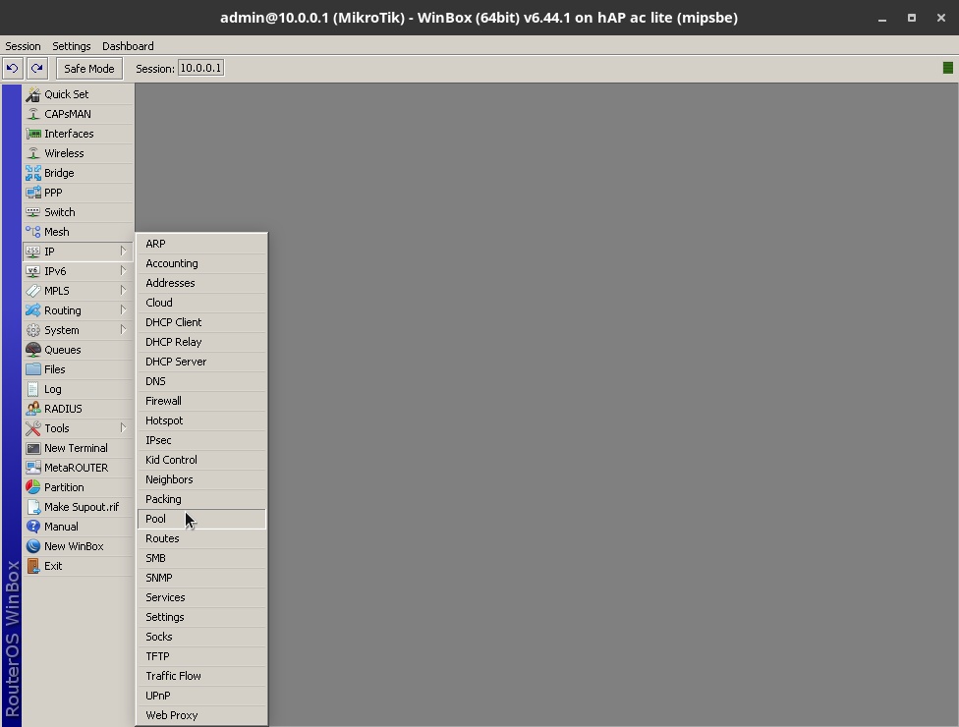
Task: Choose IPsec in the IP submenu
Action: tap(201, 440)
